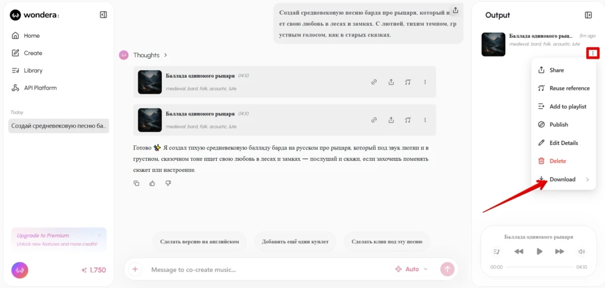Open three-dot menu on second song card

425,120
